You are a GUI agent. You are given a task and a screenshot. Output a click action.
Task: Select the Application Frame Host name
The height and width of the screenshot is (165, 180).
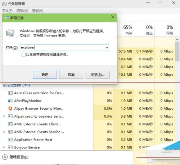coord(33,140)
